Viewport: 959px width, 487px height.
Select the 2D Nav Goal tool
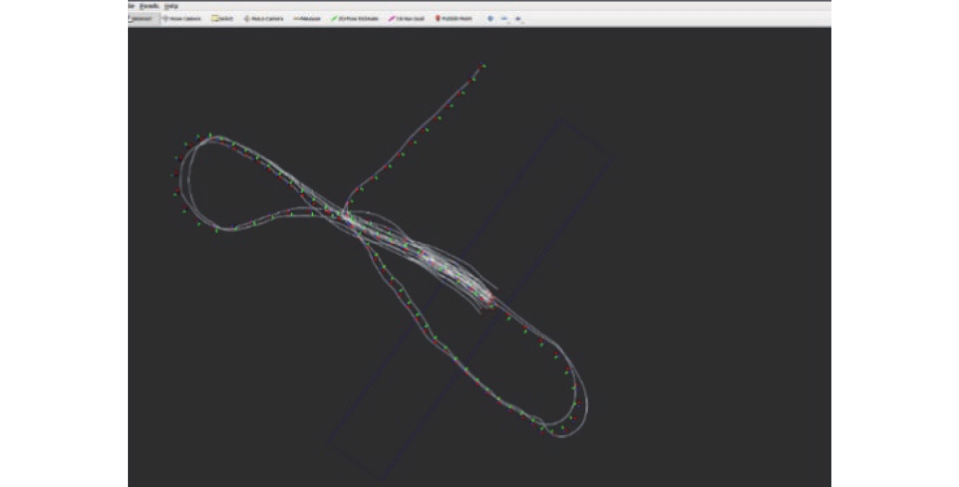407,19
